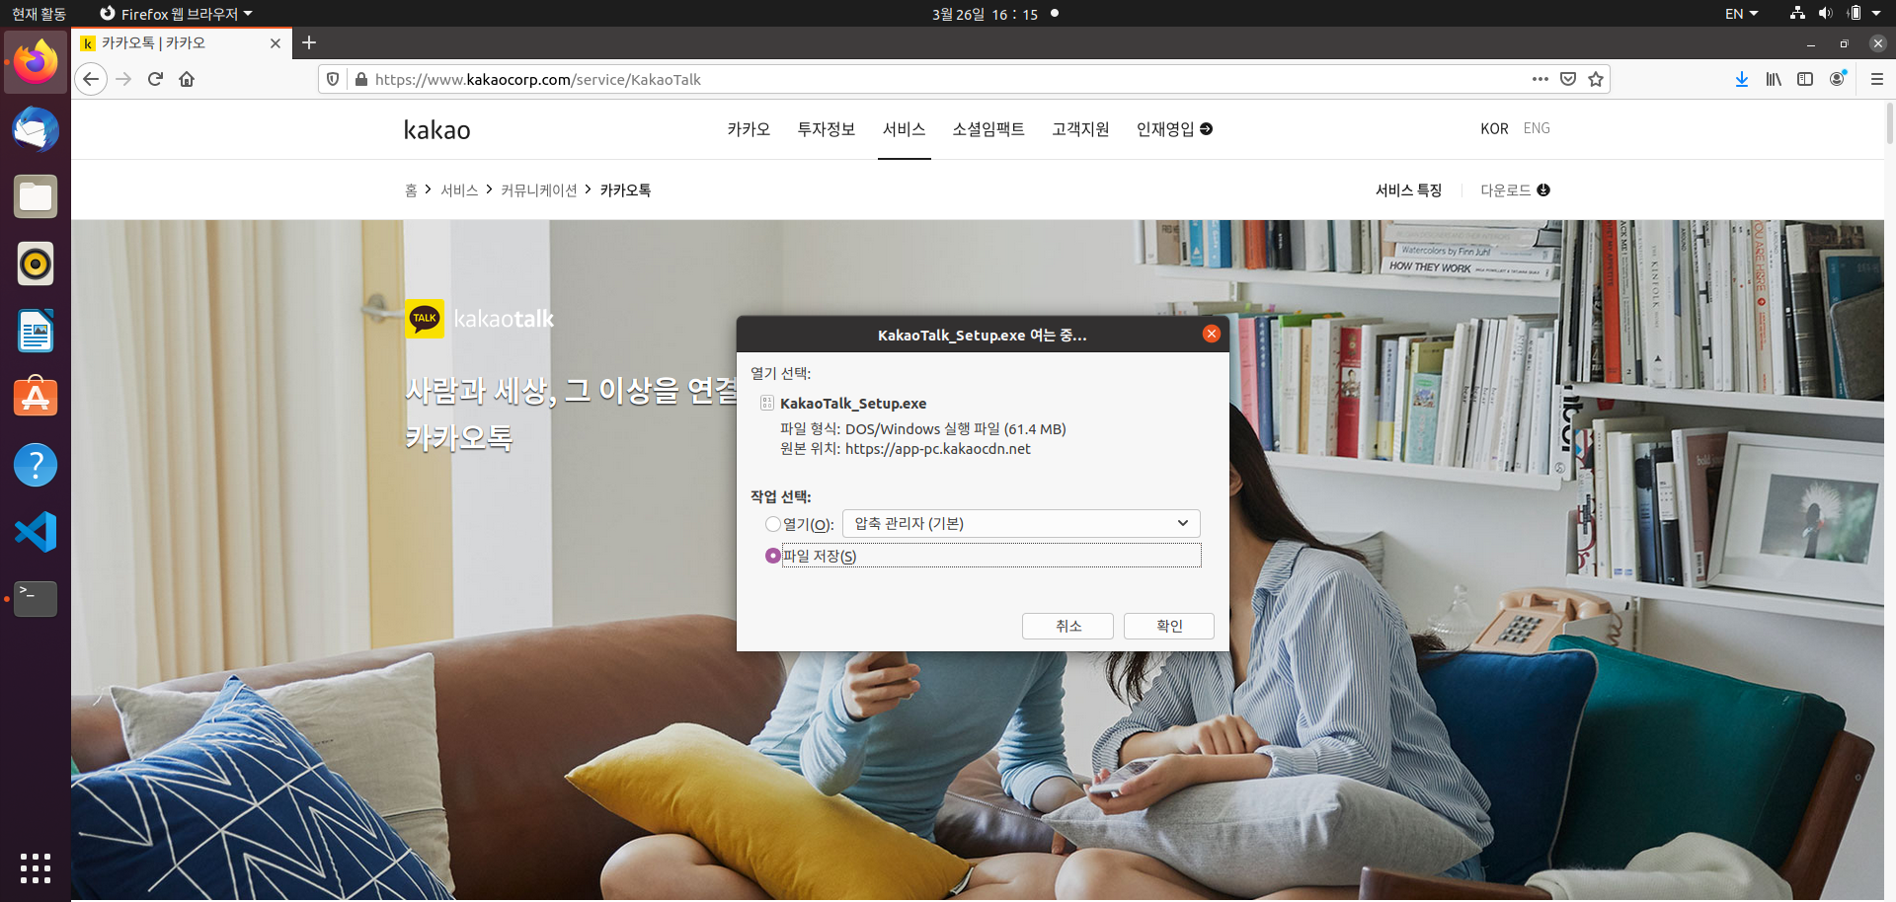Image resolution: width=1896 pixels, height=902 pixels.
Task: Click the network status icon
Action: (x=1797, y=14)
